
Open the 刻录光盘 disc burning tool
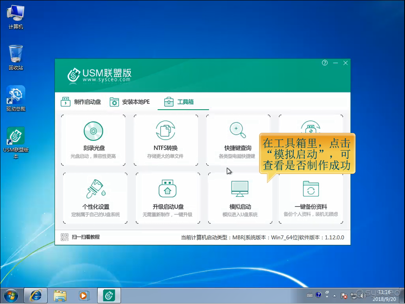[x=93, y=140]
